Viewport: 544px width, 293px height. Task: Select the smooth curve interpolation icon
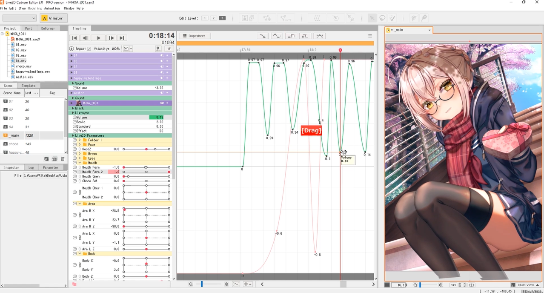pos(277,36)
